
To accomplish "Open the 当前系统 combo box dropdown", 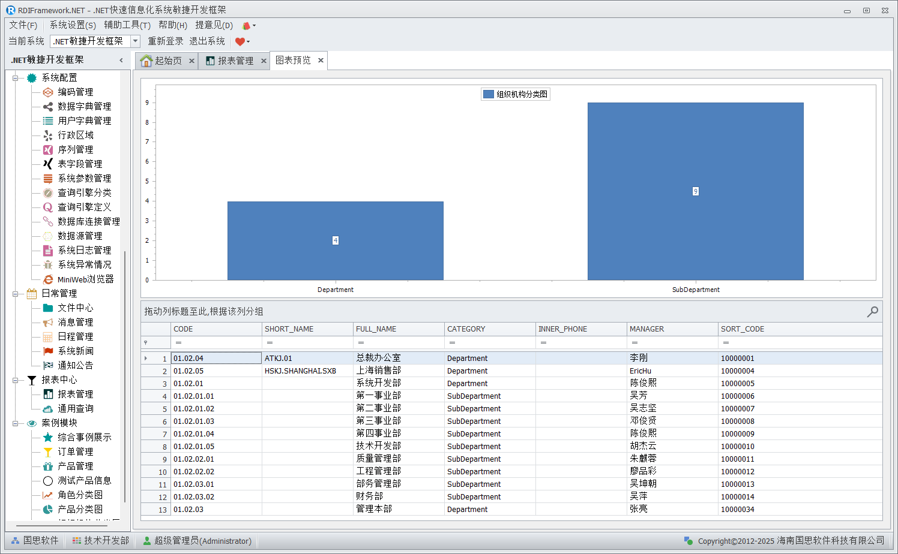I will [x=135, y=41].
